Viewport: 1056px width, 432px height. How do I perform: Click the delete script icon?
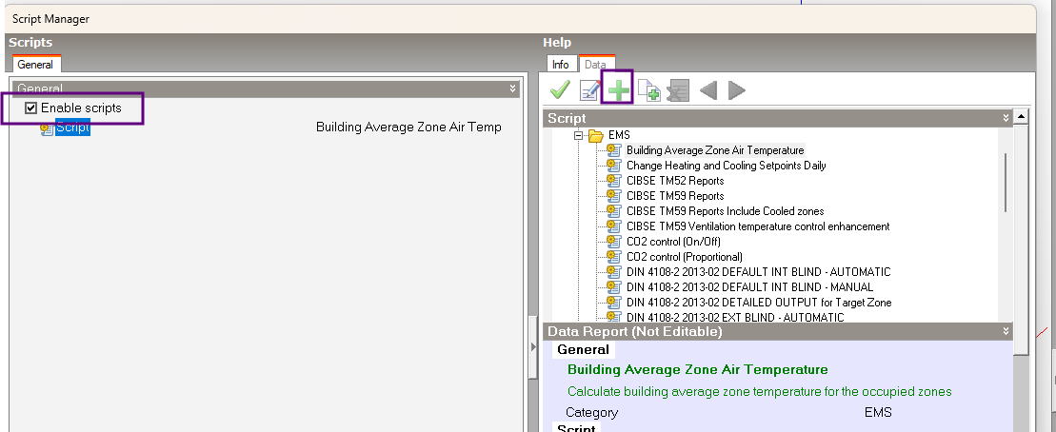pos(678,90)
